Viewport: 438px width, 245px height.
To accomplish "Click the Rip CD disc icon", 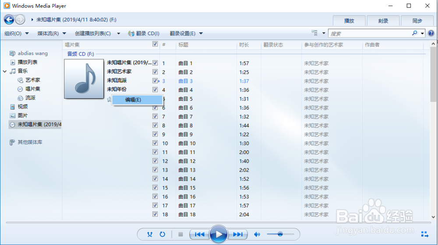I will click(x=131, y=33).
